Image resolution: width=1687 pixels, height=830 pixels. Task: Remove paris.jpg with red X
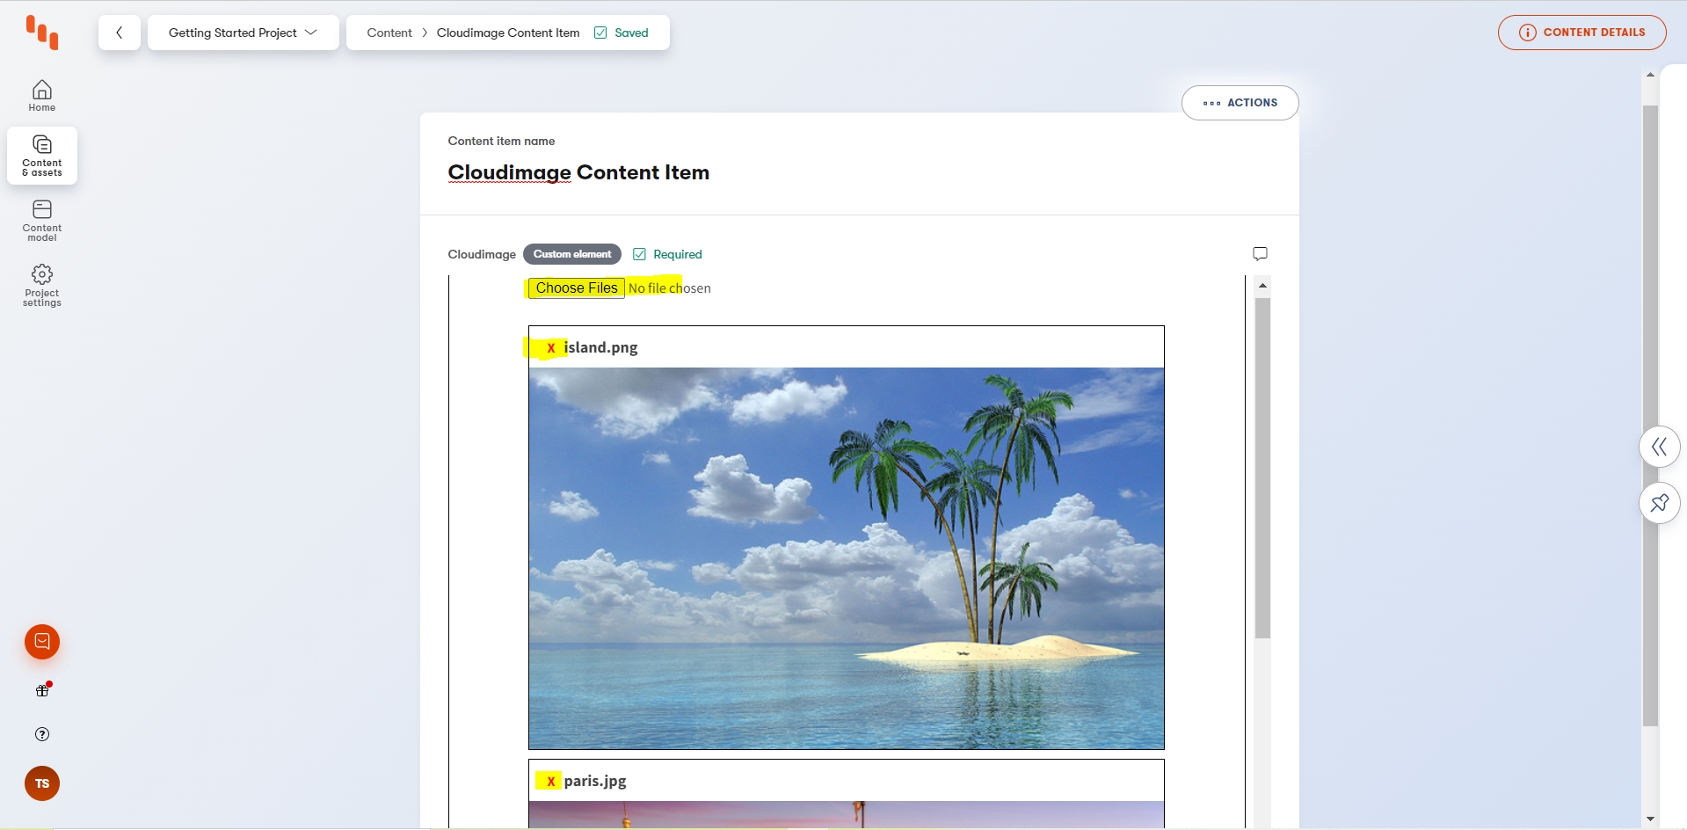coord(551,781)
